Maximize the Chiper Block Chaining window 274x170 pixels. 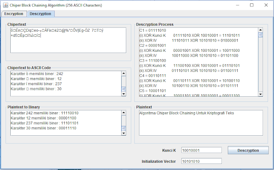252,5
